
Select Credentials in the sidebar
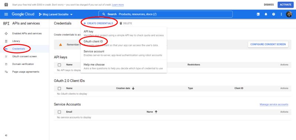click(x=18, y=49)
